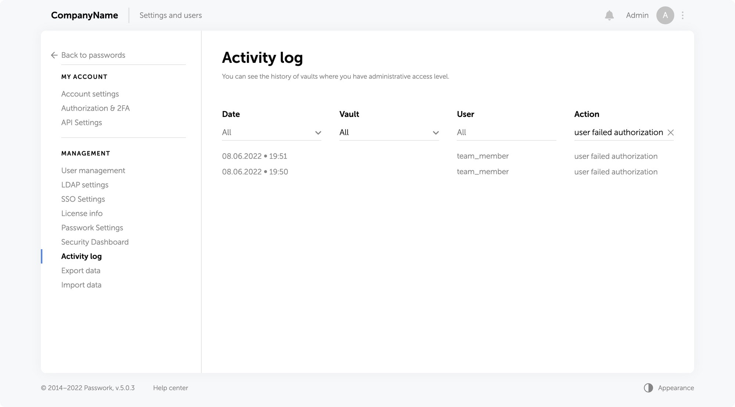Click the Admin avatar circle
Viewport: 735px width, 407px height.
tap(665, 15)
